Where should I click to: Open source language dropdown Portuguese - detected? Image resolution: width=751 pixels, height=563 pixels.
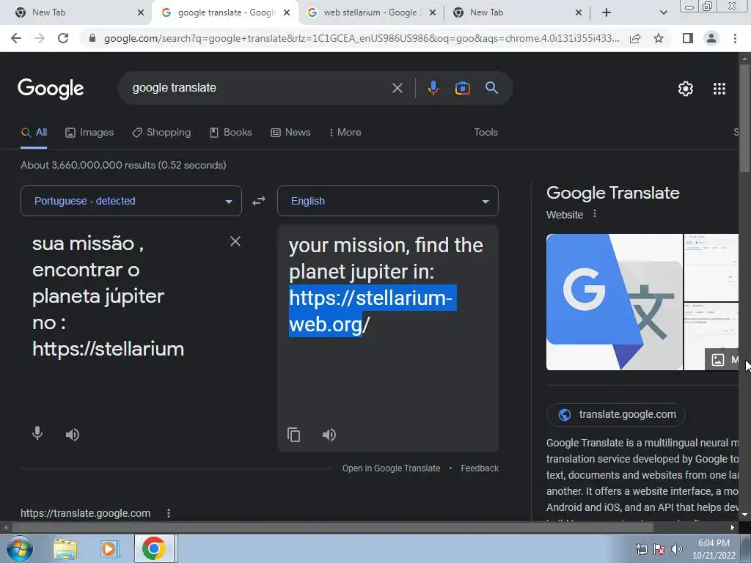pyautogui.click(x=131, y=201)
